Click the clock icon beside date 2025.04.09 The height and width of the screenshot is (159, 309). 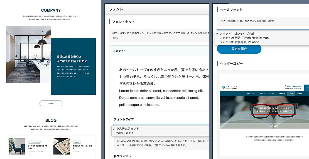(x=29, y=151)
